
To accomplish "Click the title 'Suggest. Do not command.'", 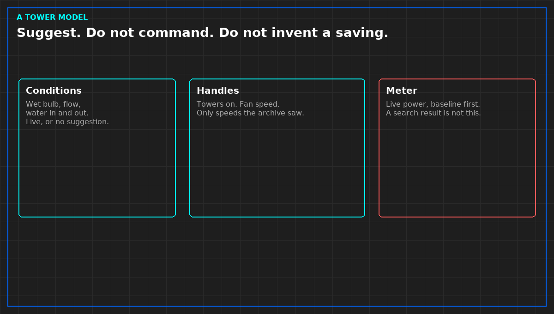I will tap(115, 33).
